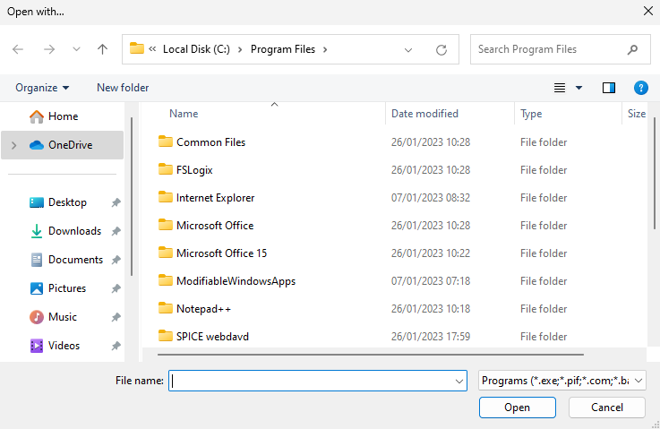This screenshot has height=429, width=660.
Task: Click the Help question mark icon
Action: click(x=640, y=88)
